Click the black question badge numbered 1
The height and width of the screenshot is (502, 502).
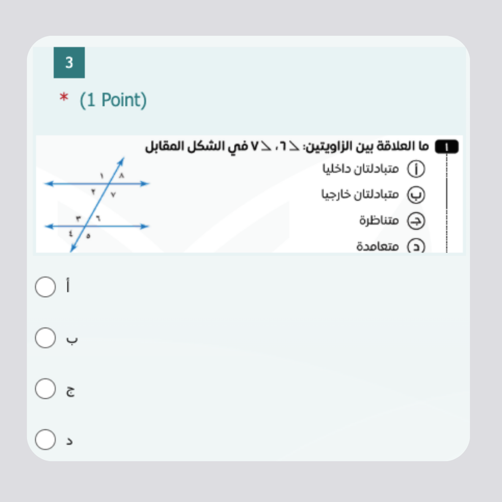446,147
